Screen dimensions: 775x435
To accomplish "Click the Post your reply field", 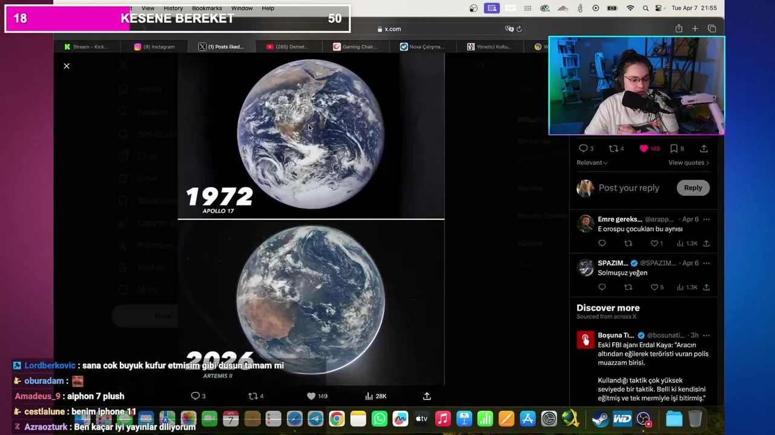I will tap(629, 188).
